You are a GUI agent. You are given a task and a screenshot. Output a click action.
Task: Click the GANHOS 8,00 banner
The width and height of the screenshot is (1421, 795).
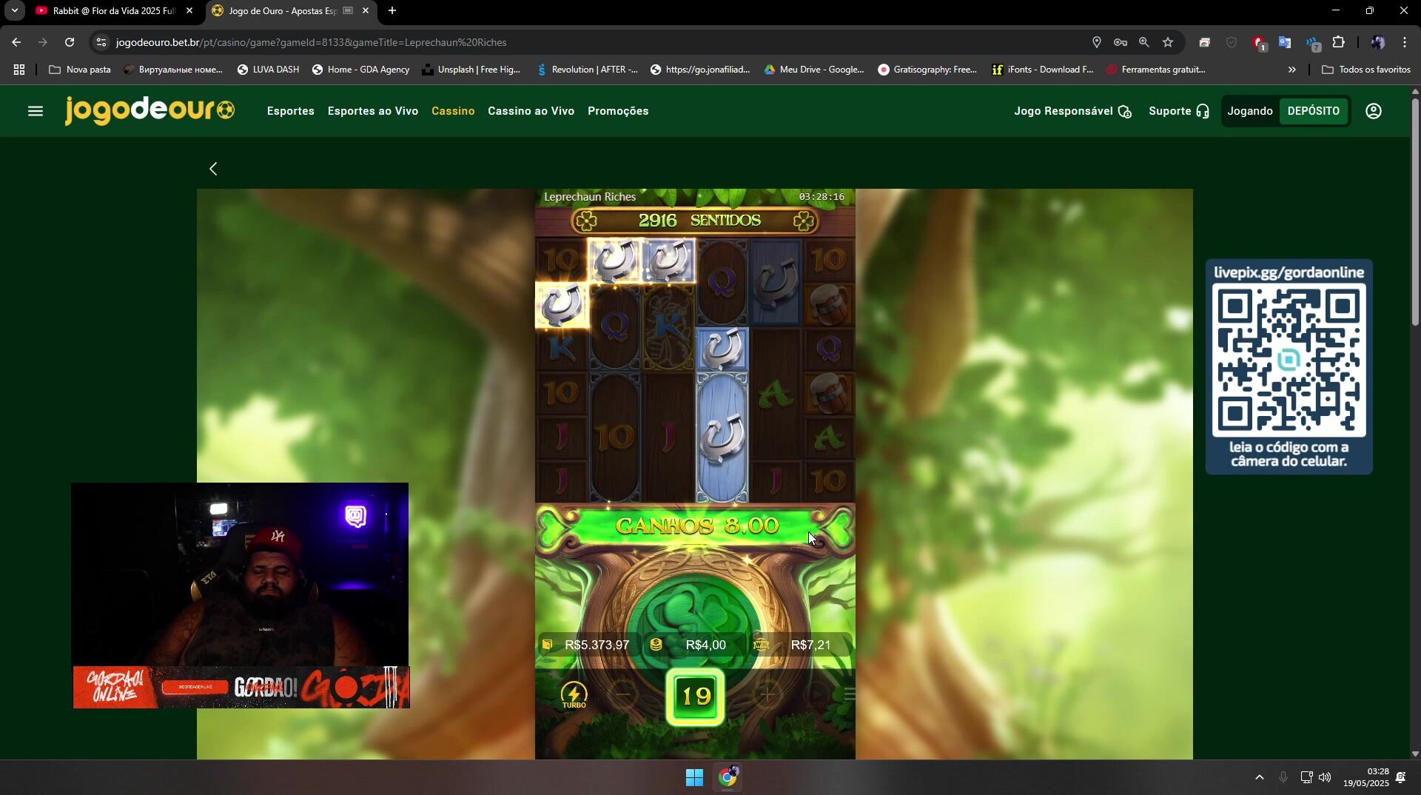(696, 526)
